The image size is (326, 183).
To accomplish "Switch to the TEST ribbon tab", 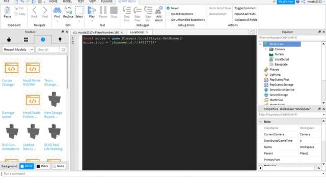I will tap(80, 1).
